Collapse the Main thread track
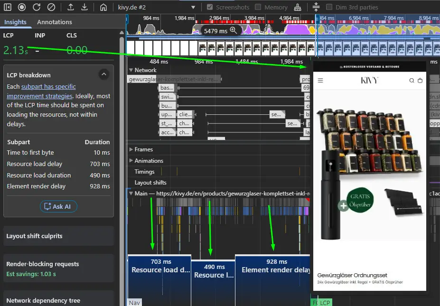440x306 pixels. point(131,193)
